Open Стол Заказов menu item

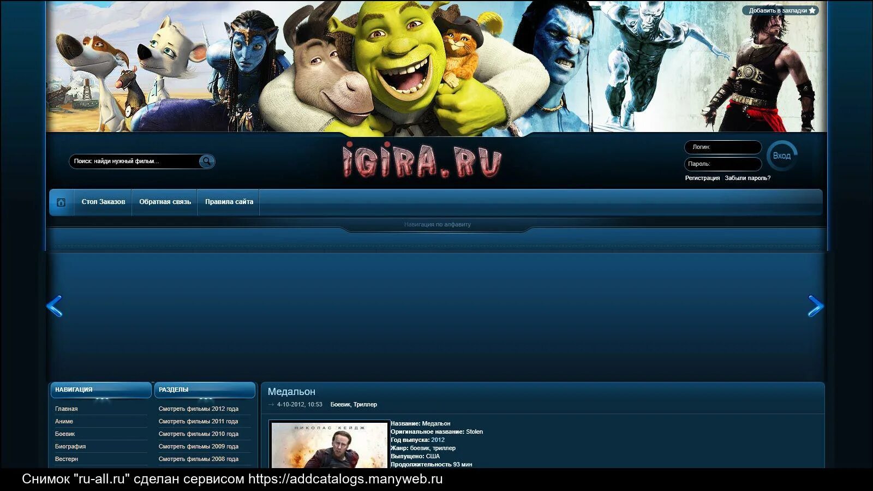click(103, 202)
